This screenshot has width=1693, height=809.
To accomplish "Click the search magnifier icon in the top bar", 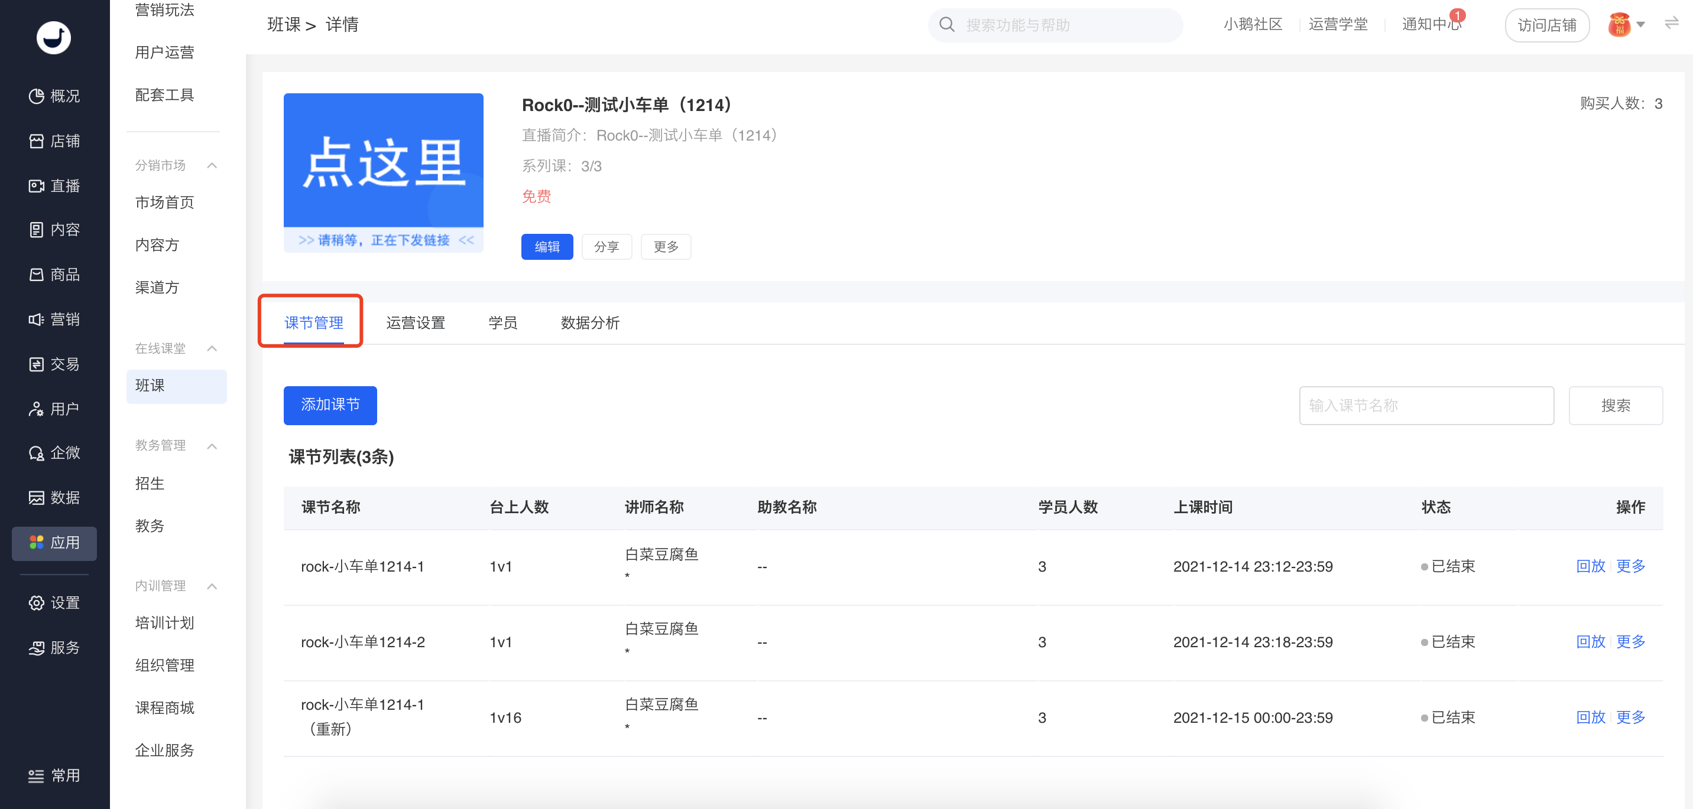I will tap(946, 25).
